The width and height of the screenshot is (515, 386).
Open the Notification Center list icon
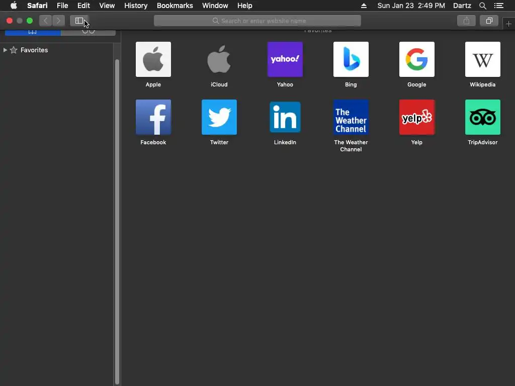coord(498,6)
